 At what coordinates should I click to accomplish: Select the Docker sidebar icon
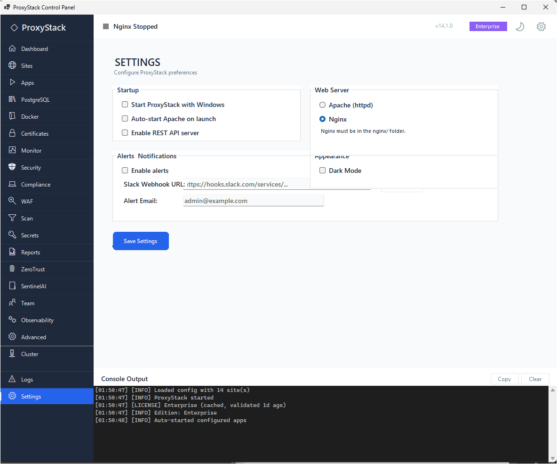click(x=30, y=116)
